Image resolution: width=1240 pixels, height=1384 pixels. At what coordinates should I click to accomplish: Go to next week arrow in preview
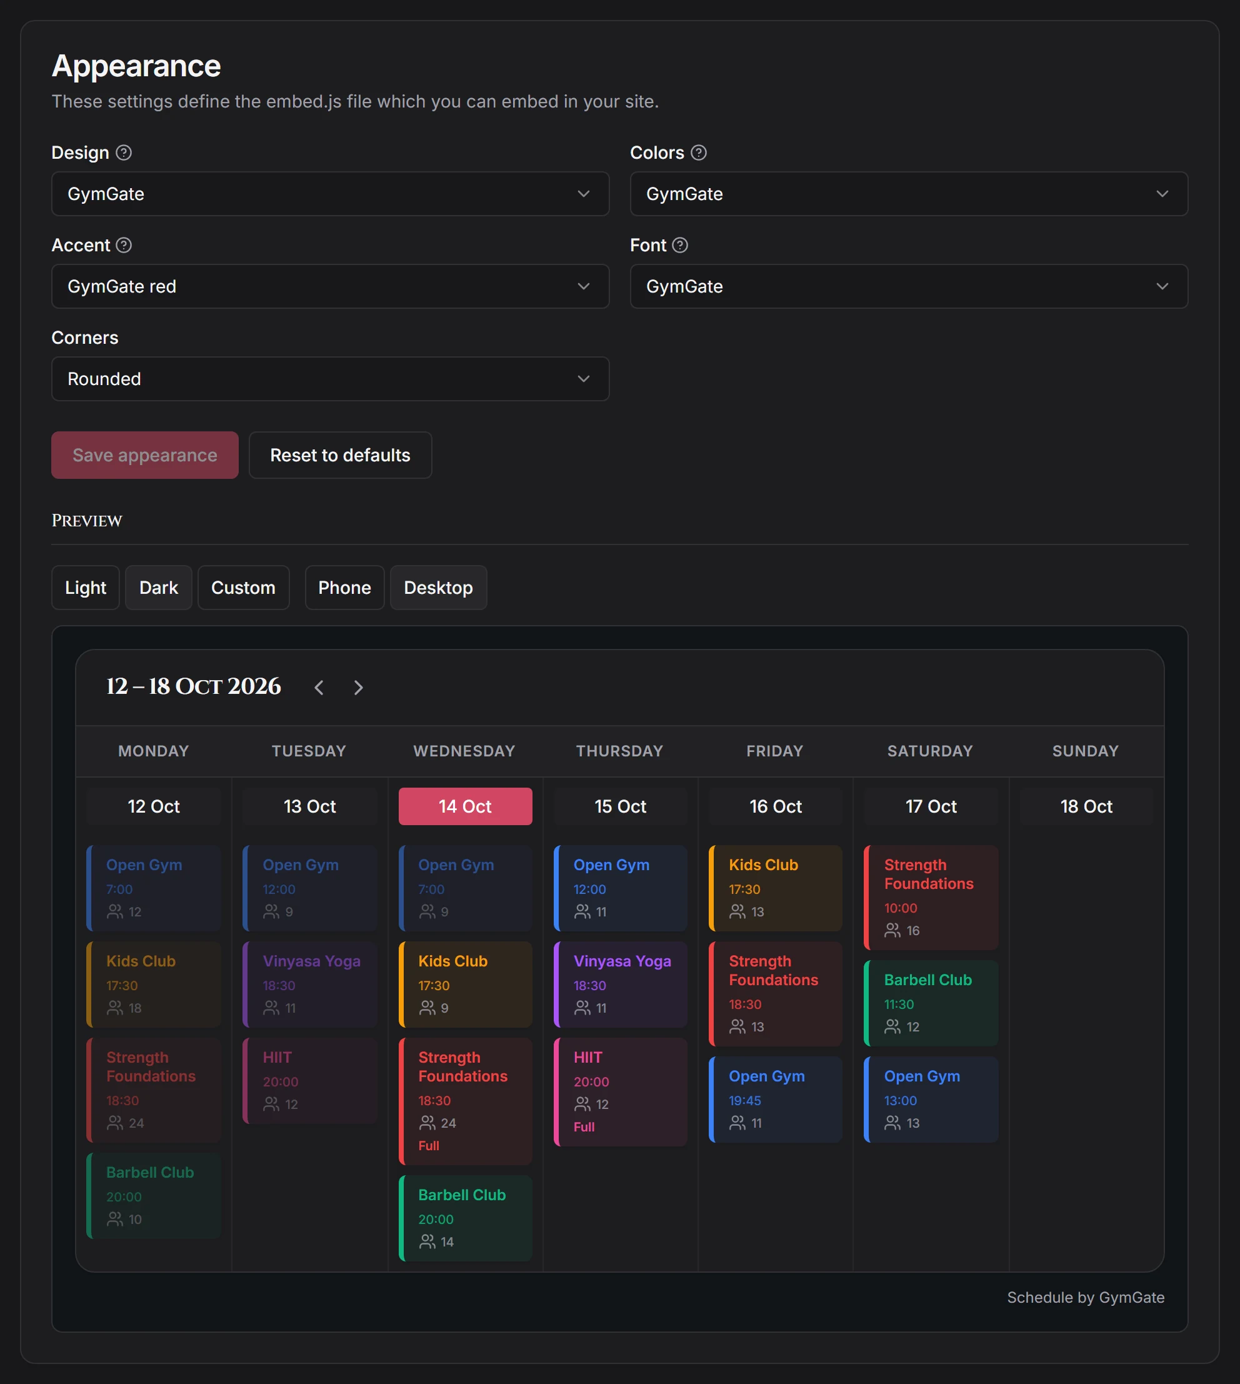358,687
